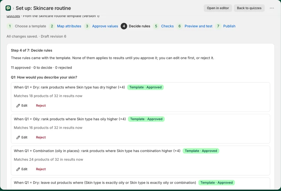The width and height of the screenshot is (281, 191).
Task: Click 'Matches 24 products of 32 in results now'
Action: (x=48, y=159)
